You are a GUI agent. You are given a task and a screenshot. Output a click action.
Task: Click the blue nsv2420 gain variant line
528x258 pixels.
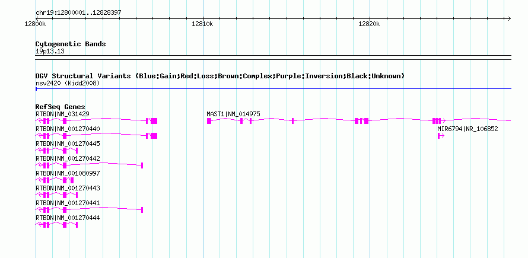coord(273,88)
